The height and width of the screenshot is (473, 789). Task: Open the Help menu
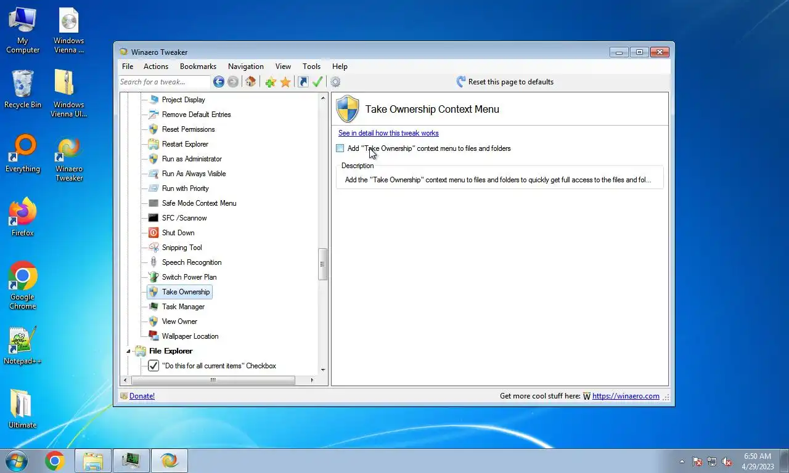340,67
